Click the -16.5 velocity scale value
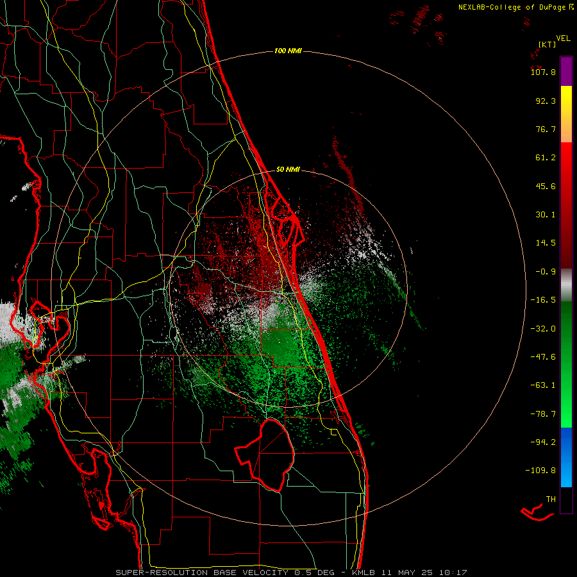This screenshot has height=577, width=577. [x=543, y=300]
